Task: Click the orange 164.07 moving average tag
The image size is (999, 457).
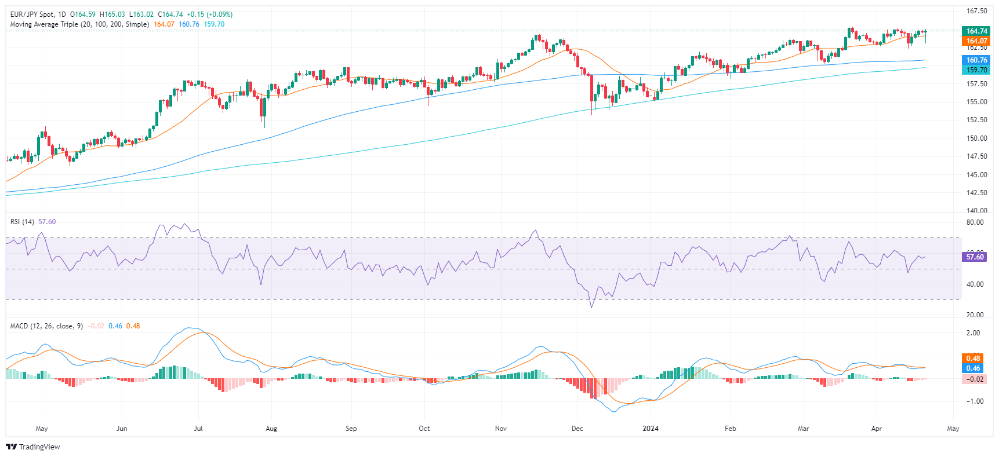Action: pyautogui.click(x=976, y=41)
